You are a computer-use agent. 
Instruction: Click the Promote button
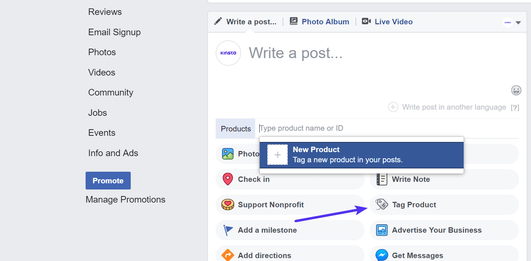108,180
